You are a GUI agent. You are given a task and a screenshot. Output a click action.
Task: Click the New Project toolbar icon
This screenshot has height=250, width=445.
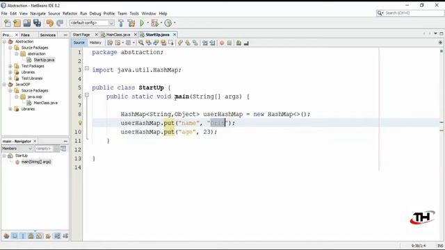coord(17,23)
